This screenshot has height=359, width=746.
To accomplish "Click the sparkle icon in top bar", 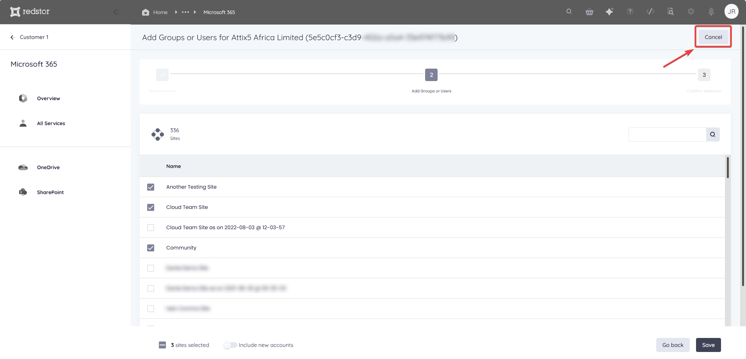I will tap(609, 12).
